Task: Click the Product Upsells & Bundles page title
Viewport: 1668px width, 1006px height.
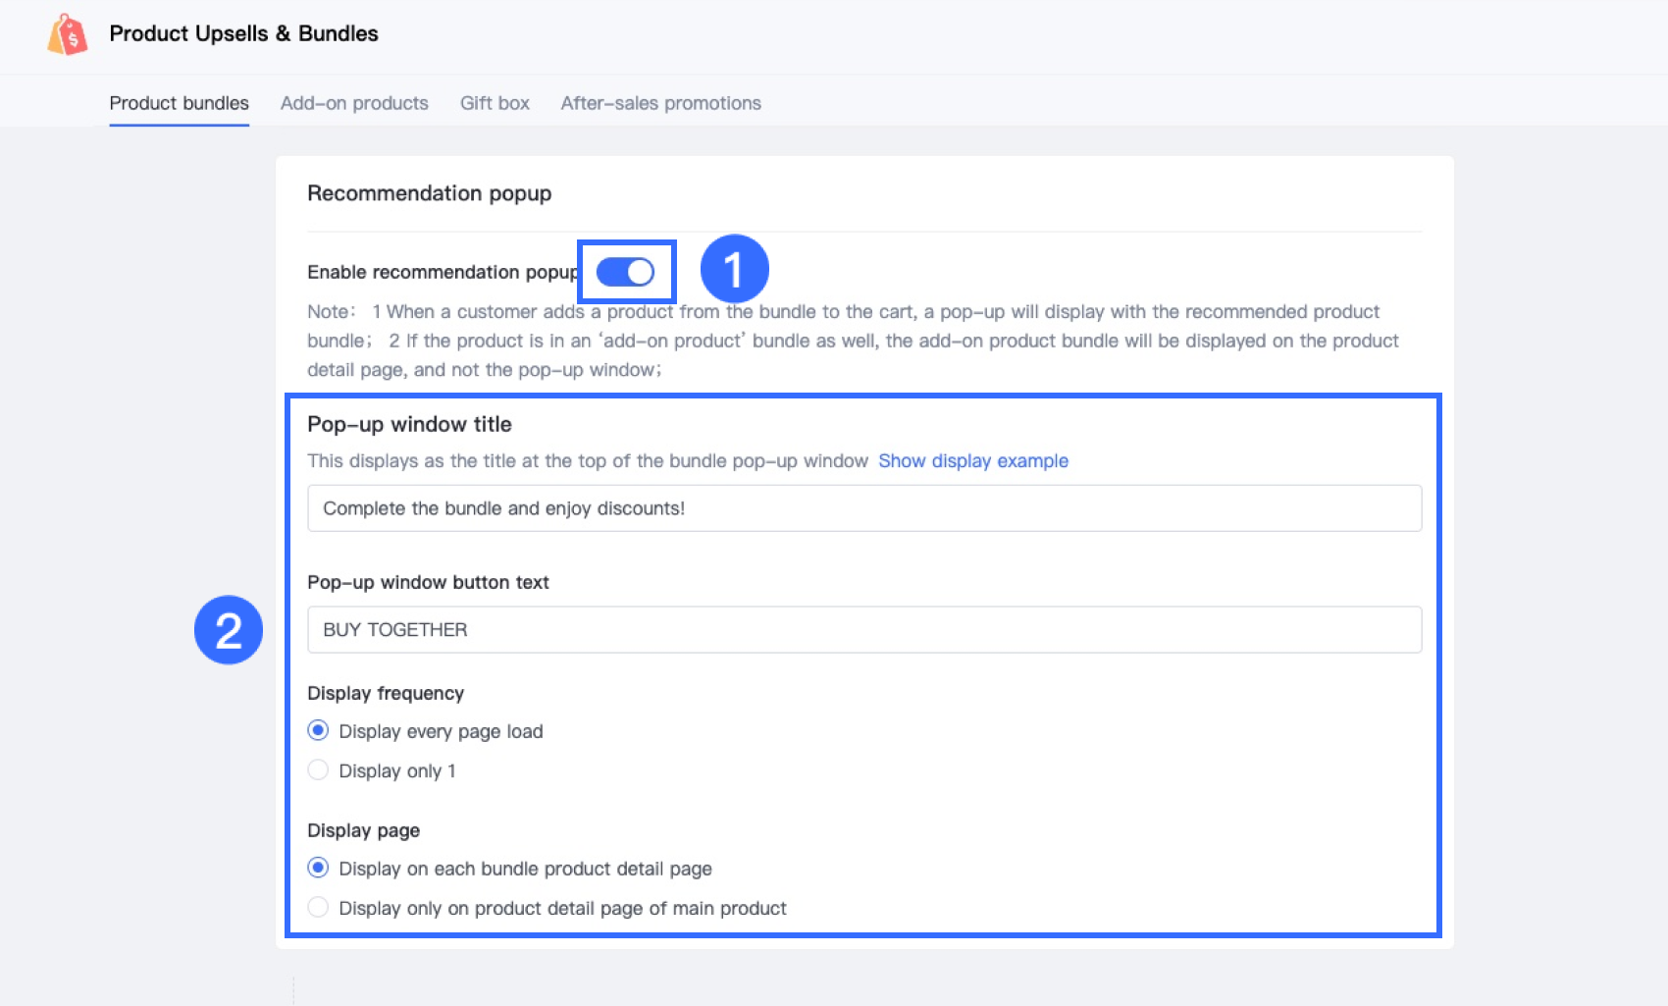Action: (243, 33)
